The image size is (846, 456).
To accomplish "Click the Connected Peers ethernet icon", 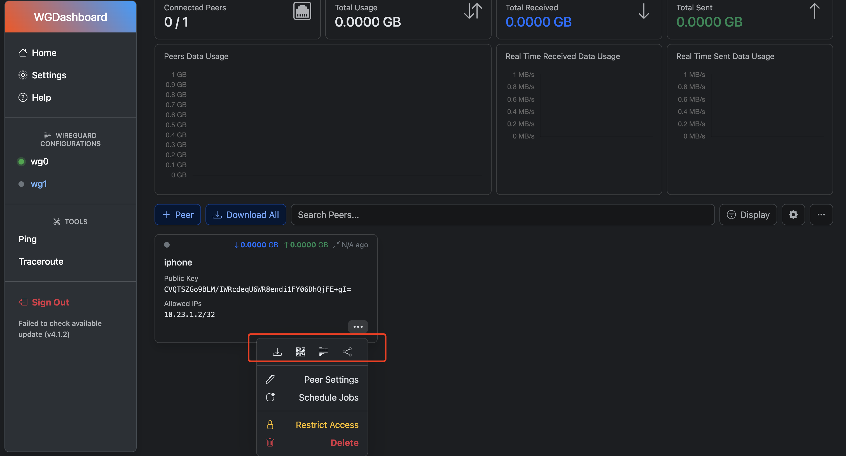I will 302,11.
